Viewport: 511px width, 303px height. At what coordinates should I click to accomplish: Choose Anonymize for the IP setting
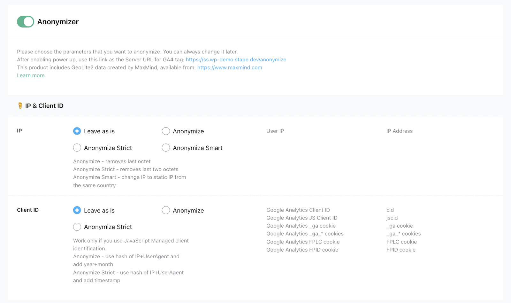coord(166,131)
